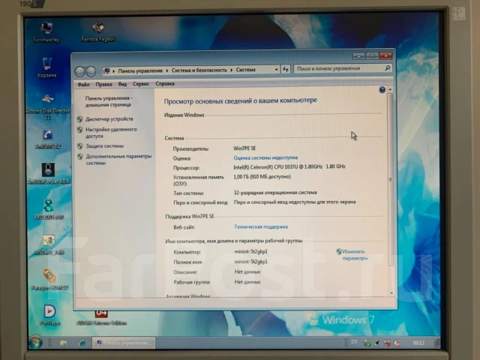Image resolution: width=480 pixels, height=360 pixels.
Task: Open the Windows Start menu orb
Action: (35, 342)
